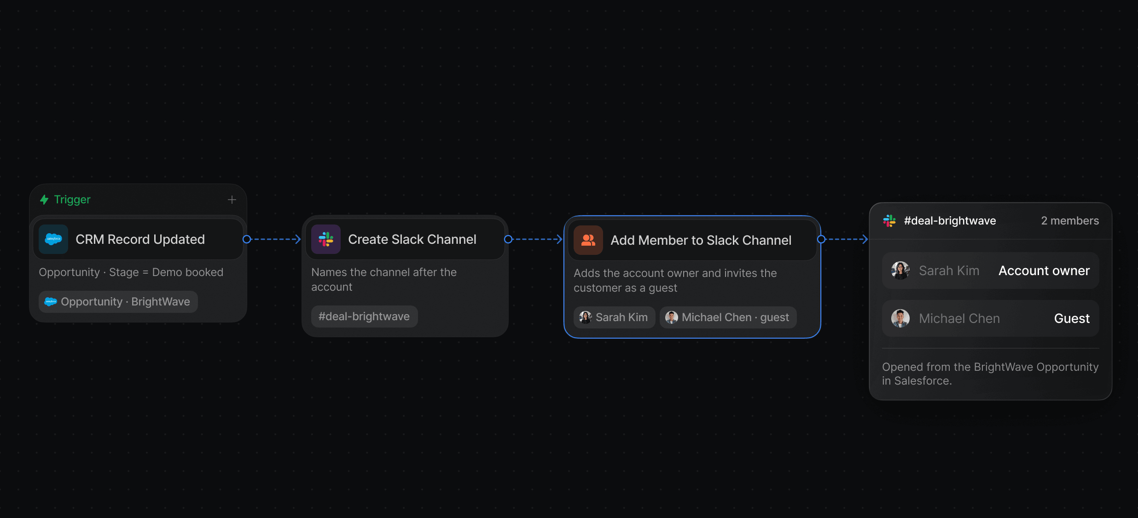Click Sarah Kim's avatar in the Add Member chip
Viewport: 1138px width, 518px height.
click(x=586, y=317)
